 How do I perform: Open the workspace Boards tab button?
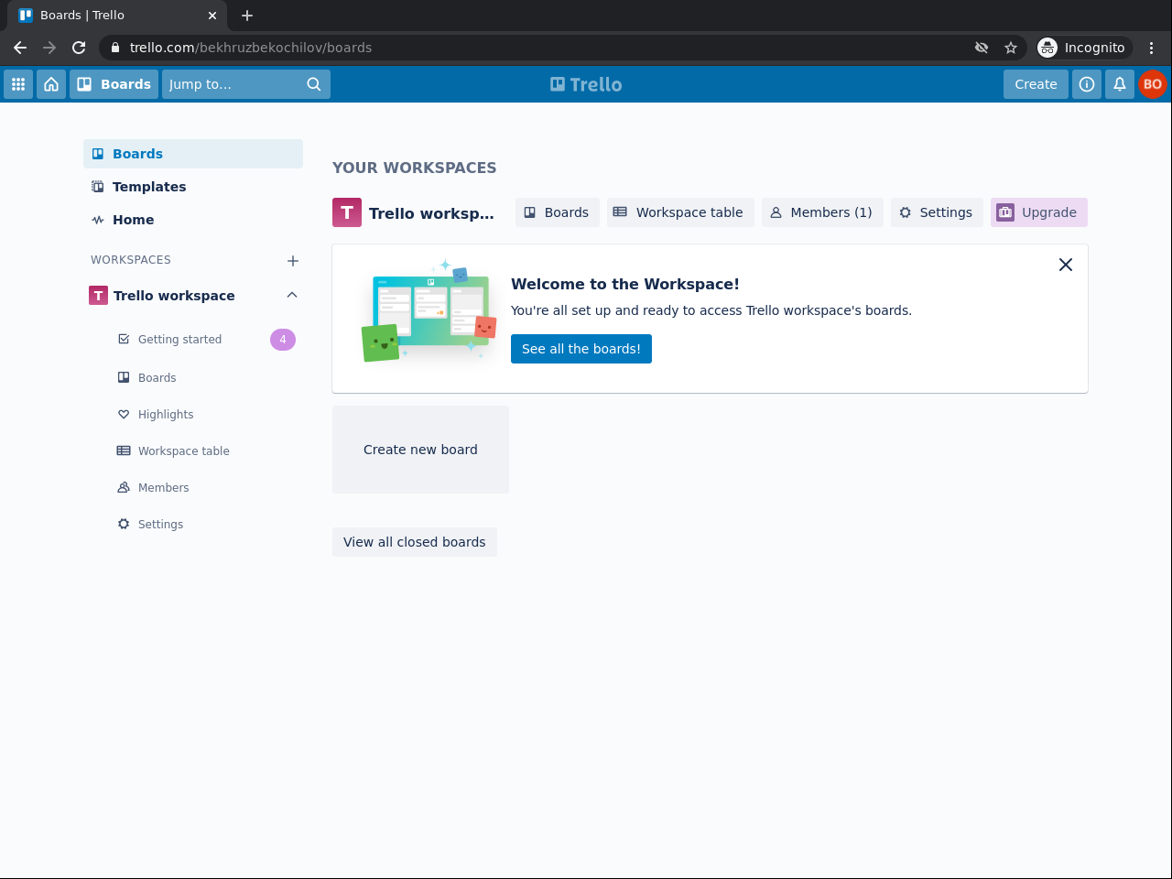click(x=558, y=212)
